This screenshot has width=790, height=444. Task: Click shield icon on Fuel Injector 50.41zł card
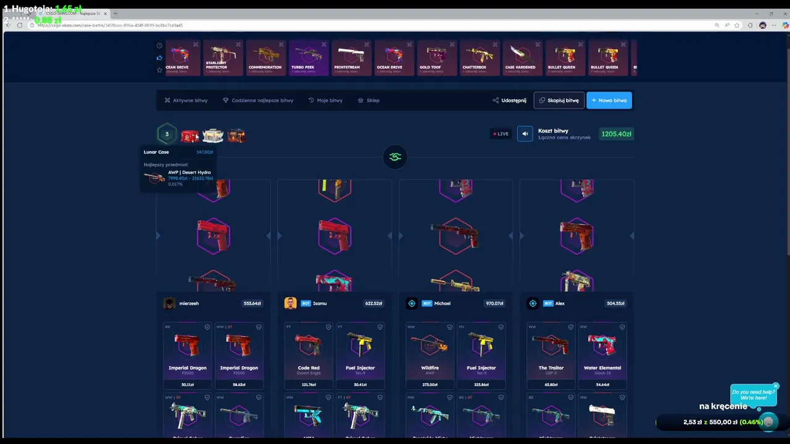click(x=380, y=327)
